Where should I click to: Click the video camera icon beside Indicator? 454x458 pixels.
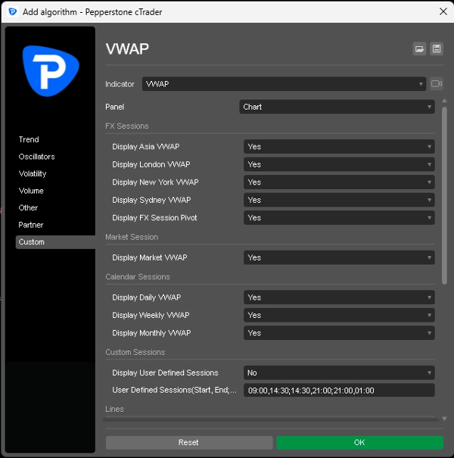[437, 84]
